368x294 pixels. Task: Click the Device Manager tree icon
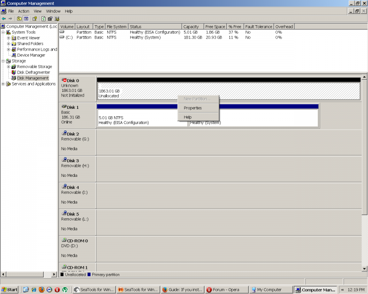coord(14,55)
